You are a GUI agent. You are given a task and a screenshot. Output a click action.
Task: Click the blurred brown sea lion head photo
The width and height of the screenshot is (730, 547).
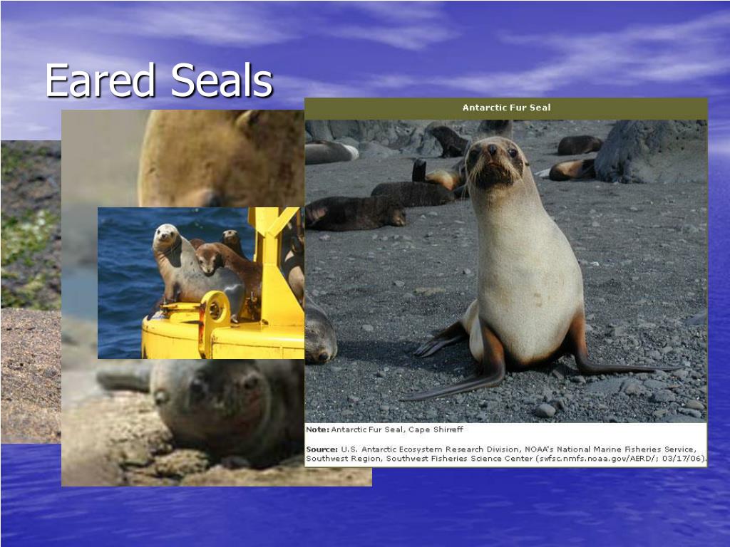coord(182,158)
